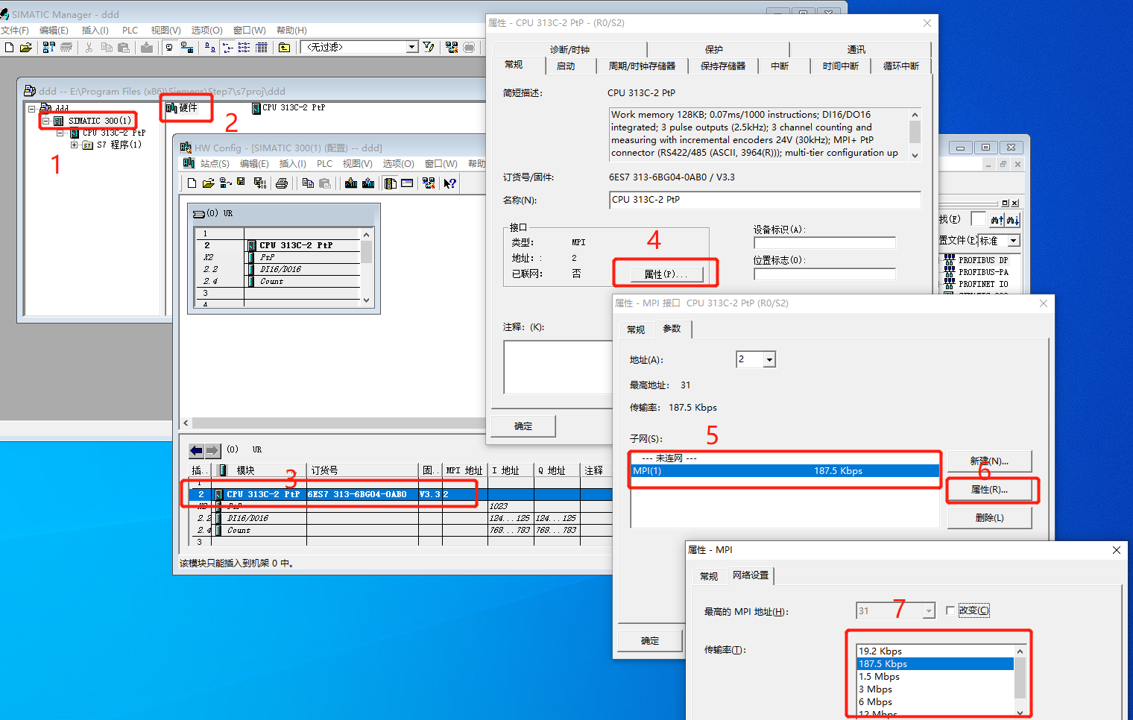The height and width of the screenshot is (720, 1133).
Task: Click 属性(R)... subnet properties button
Action: (x=989, y=490)
